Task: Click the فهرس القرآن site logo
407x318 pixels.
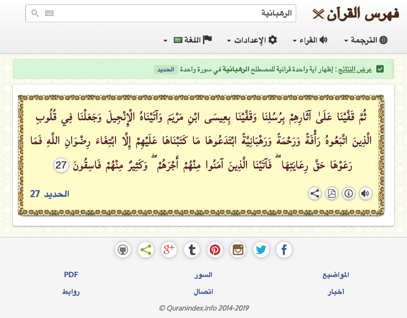Action: tap(355, 13)
